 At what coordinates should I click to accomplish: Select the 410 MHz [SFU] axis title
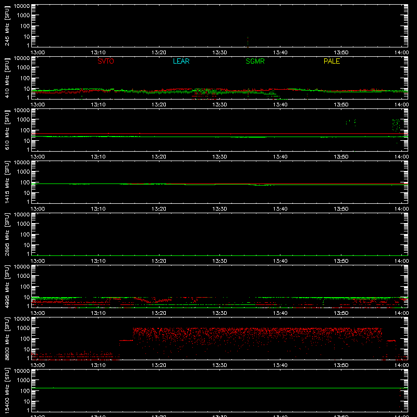point(7,78)
